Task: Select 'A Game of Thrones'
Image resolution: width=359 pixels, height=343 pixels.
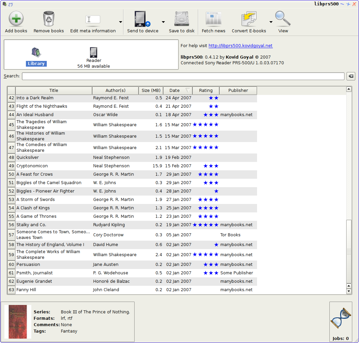Action: point(36,216)
